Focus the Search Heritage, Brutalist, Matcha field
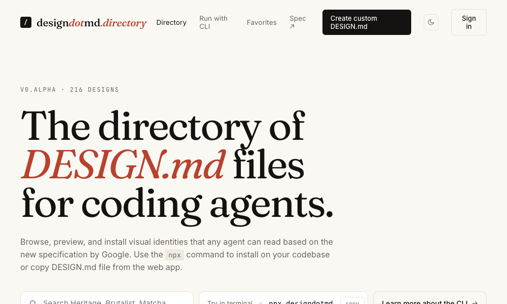The image size is (507, 304). [107, 298]
